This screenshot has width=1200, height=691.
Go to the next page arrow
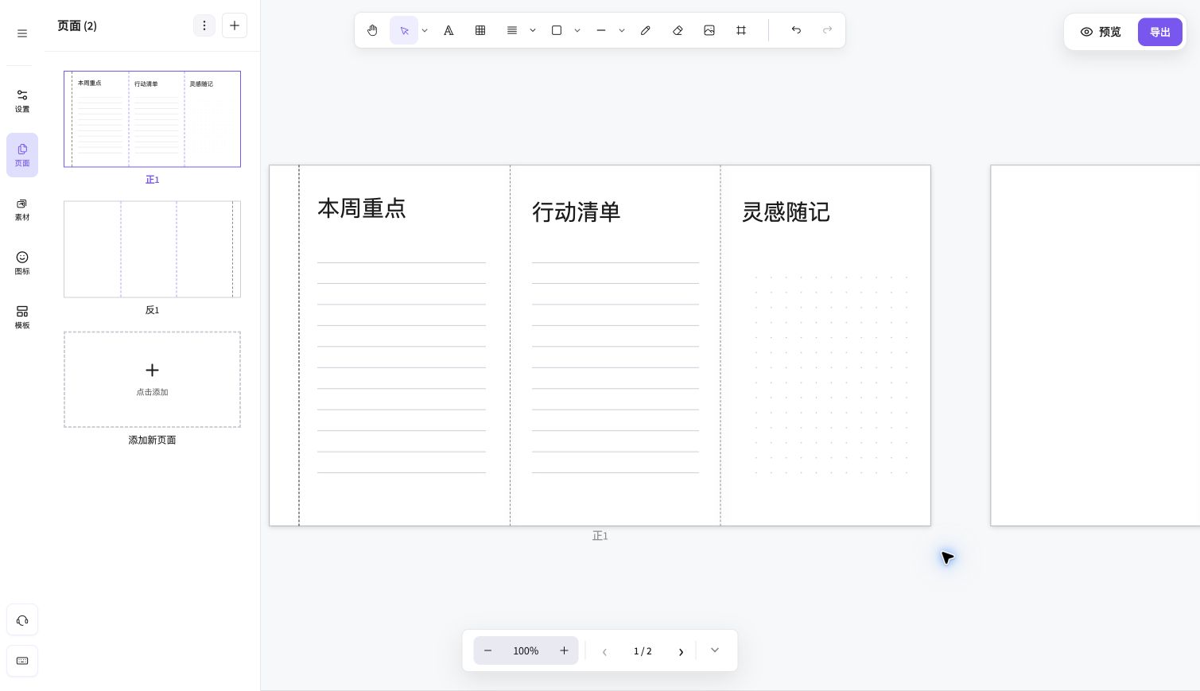point(681,651)
